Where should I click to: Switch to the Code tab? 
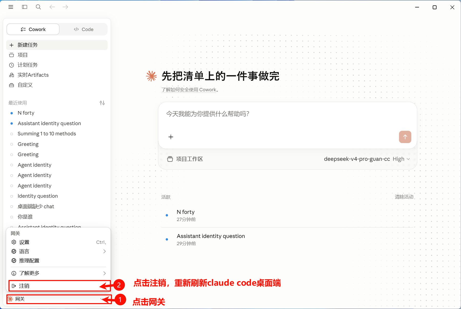tap(83, 29)
